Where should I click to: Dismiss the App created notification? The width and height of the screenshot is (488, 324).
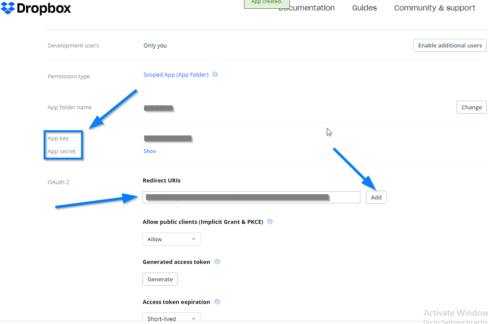pos(267,2)
